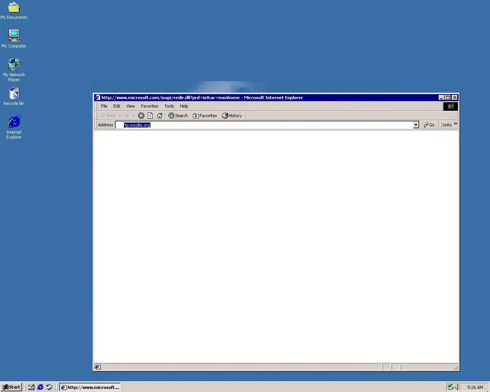The image size is (490, 392).
Task: Select the Recycle Bin desktop icon
Action: click(x=14, y=96)
